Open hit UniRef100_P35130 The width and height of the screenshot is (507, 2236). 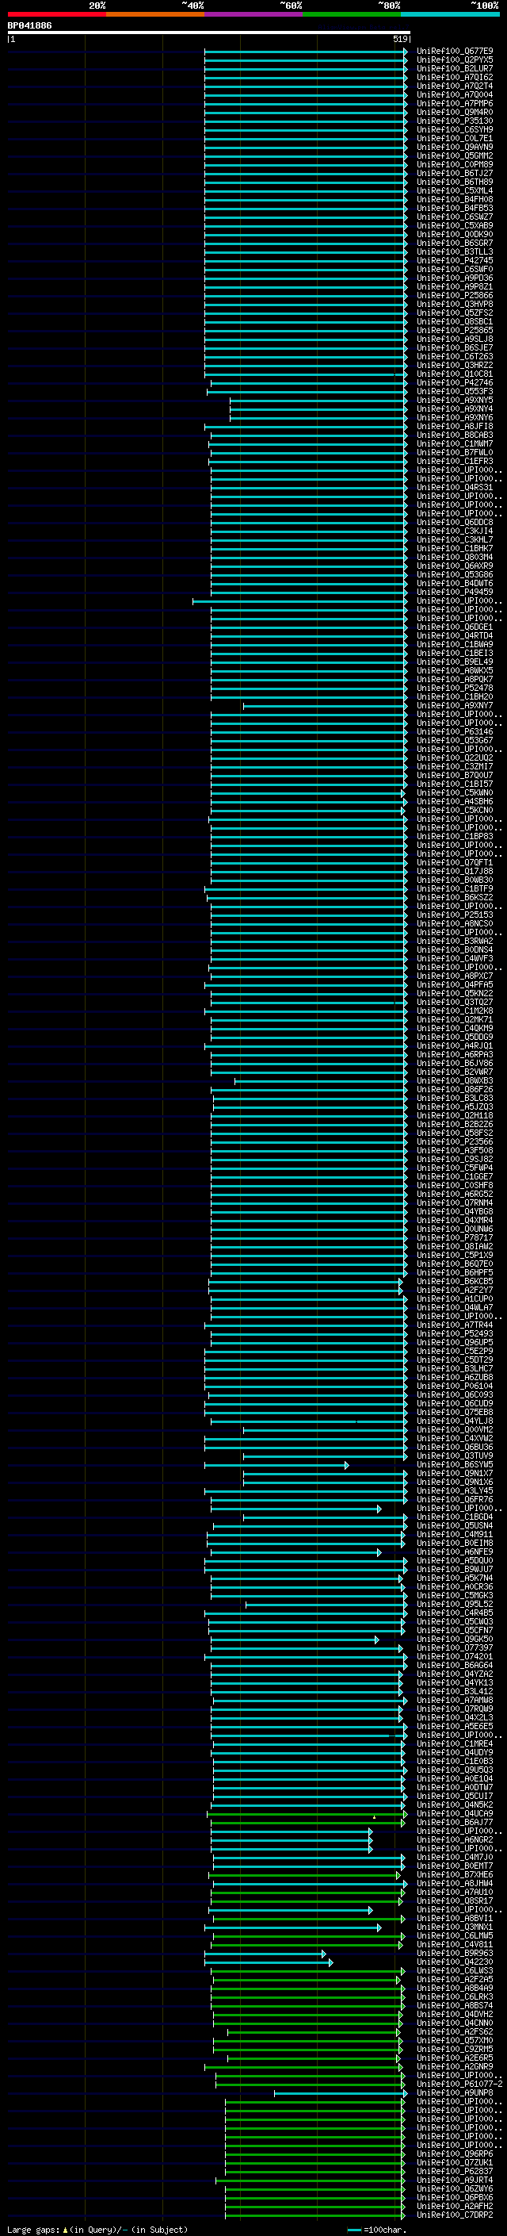[455, 121]
